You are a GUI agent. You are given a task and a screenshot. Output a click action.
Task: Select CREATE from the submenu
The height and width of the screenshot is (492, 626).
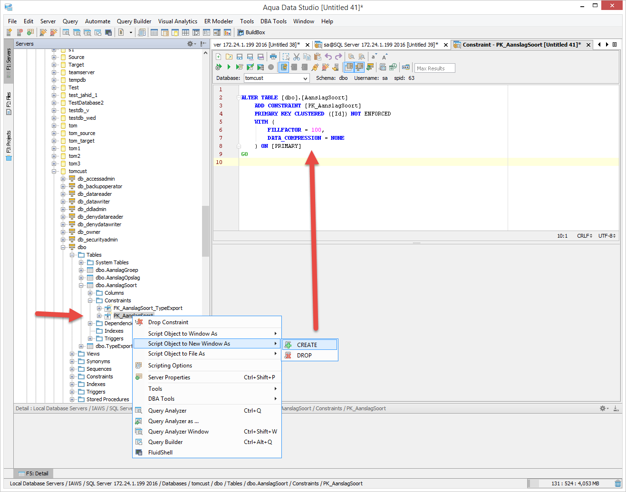(307, 345)
